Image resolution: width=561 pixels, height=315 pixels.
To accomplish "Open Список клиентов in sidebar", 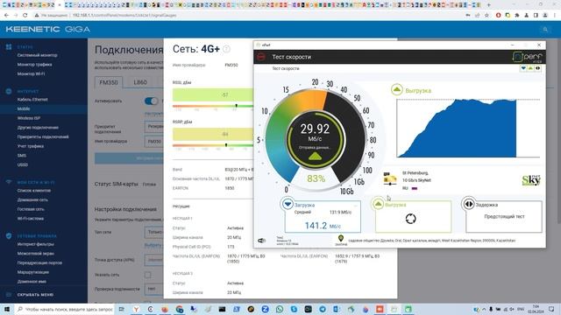I will 34,191.
